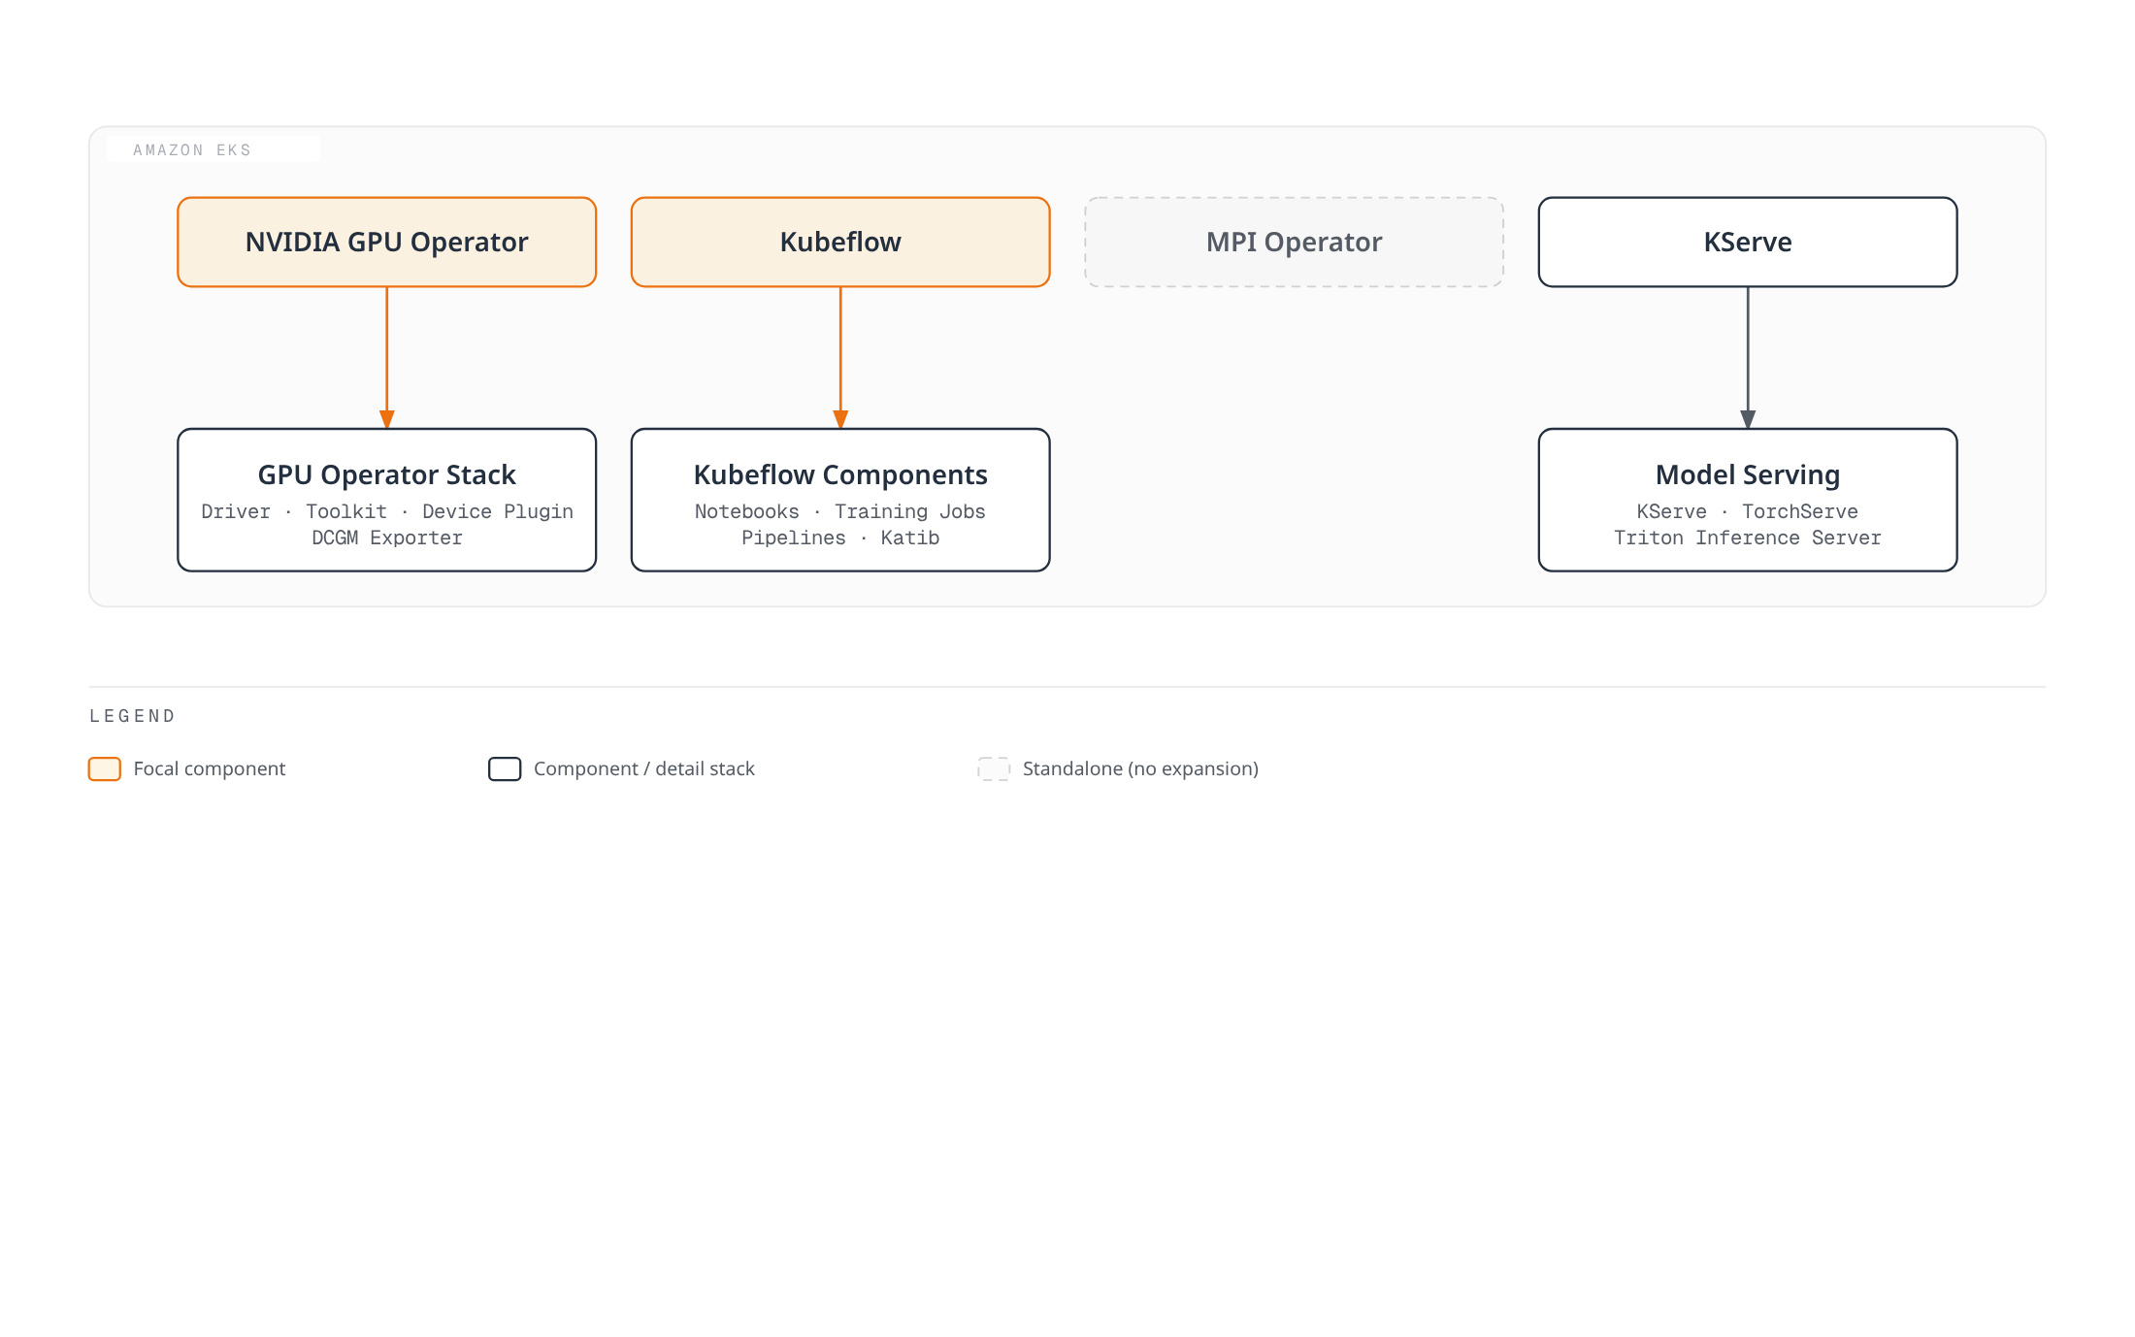
Task: Click the Triton Inference Server text
Action: (x=1748, y=538)
